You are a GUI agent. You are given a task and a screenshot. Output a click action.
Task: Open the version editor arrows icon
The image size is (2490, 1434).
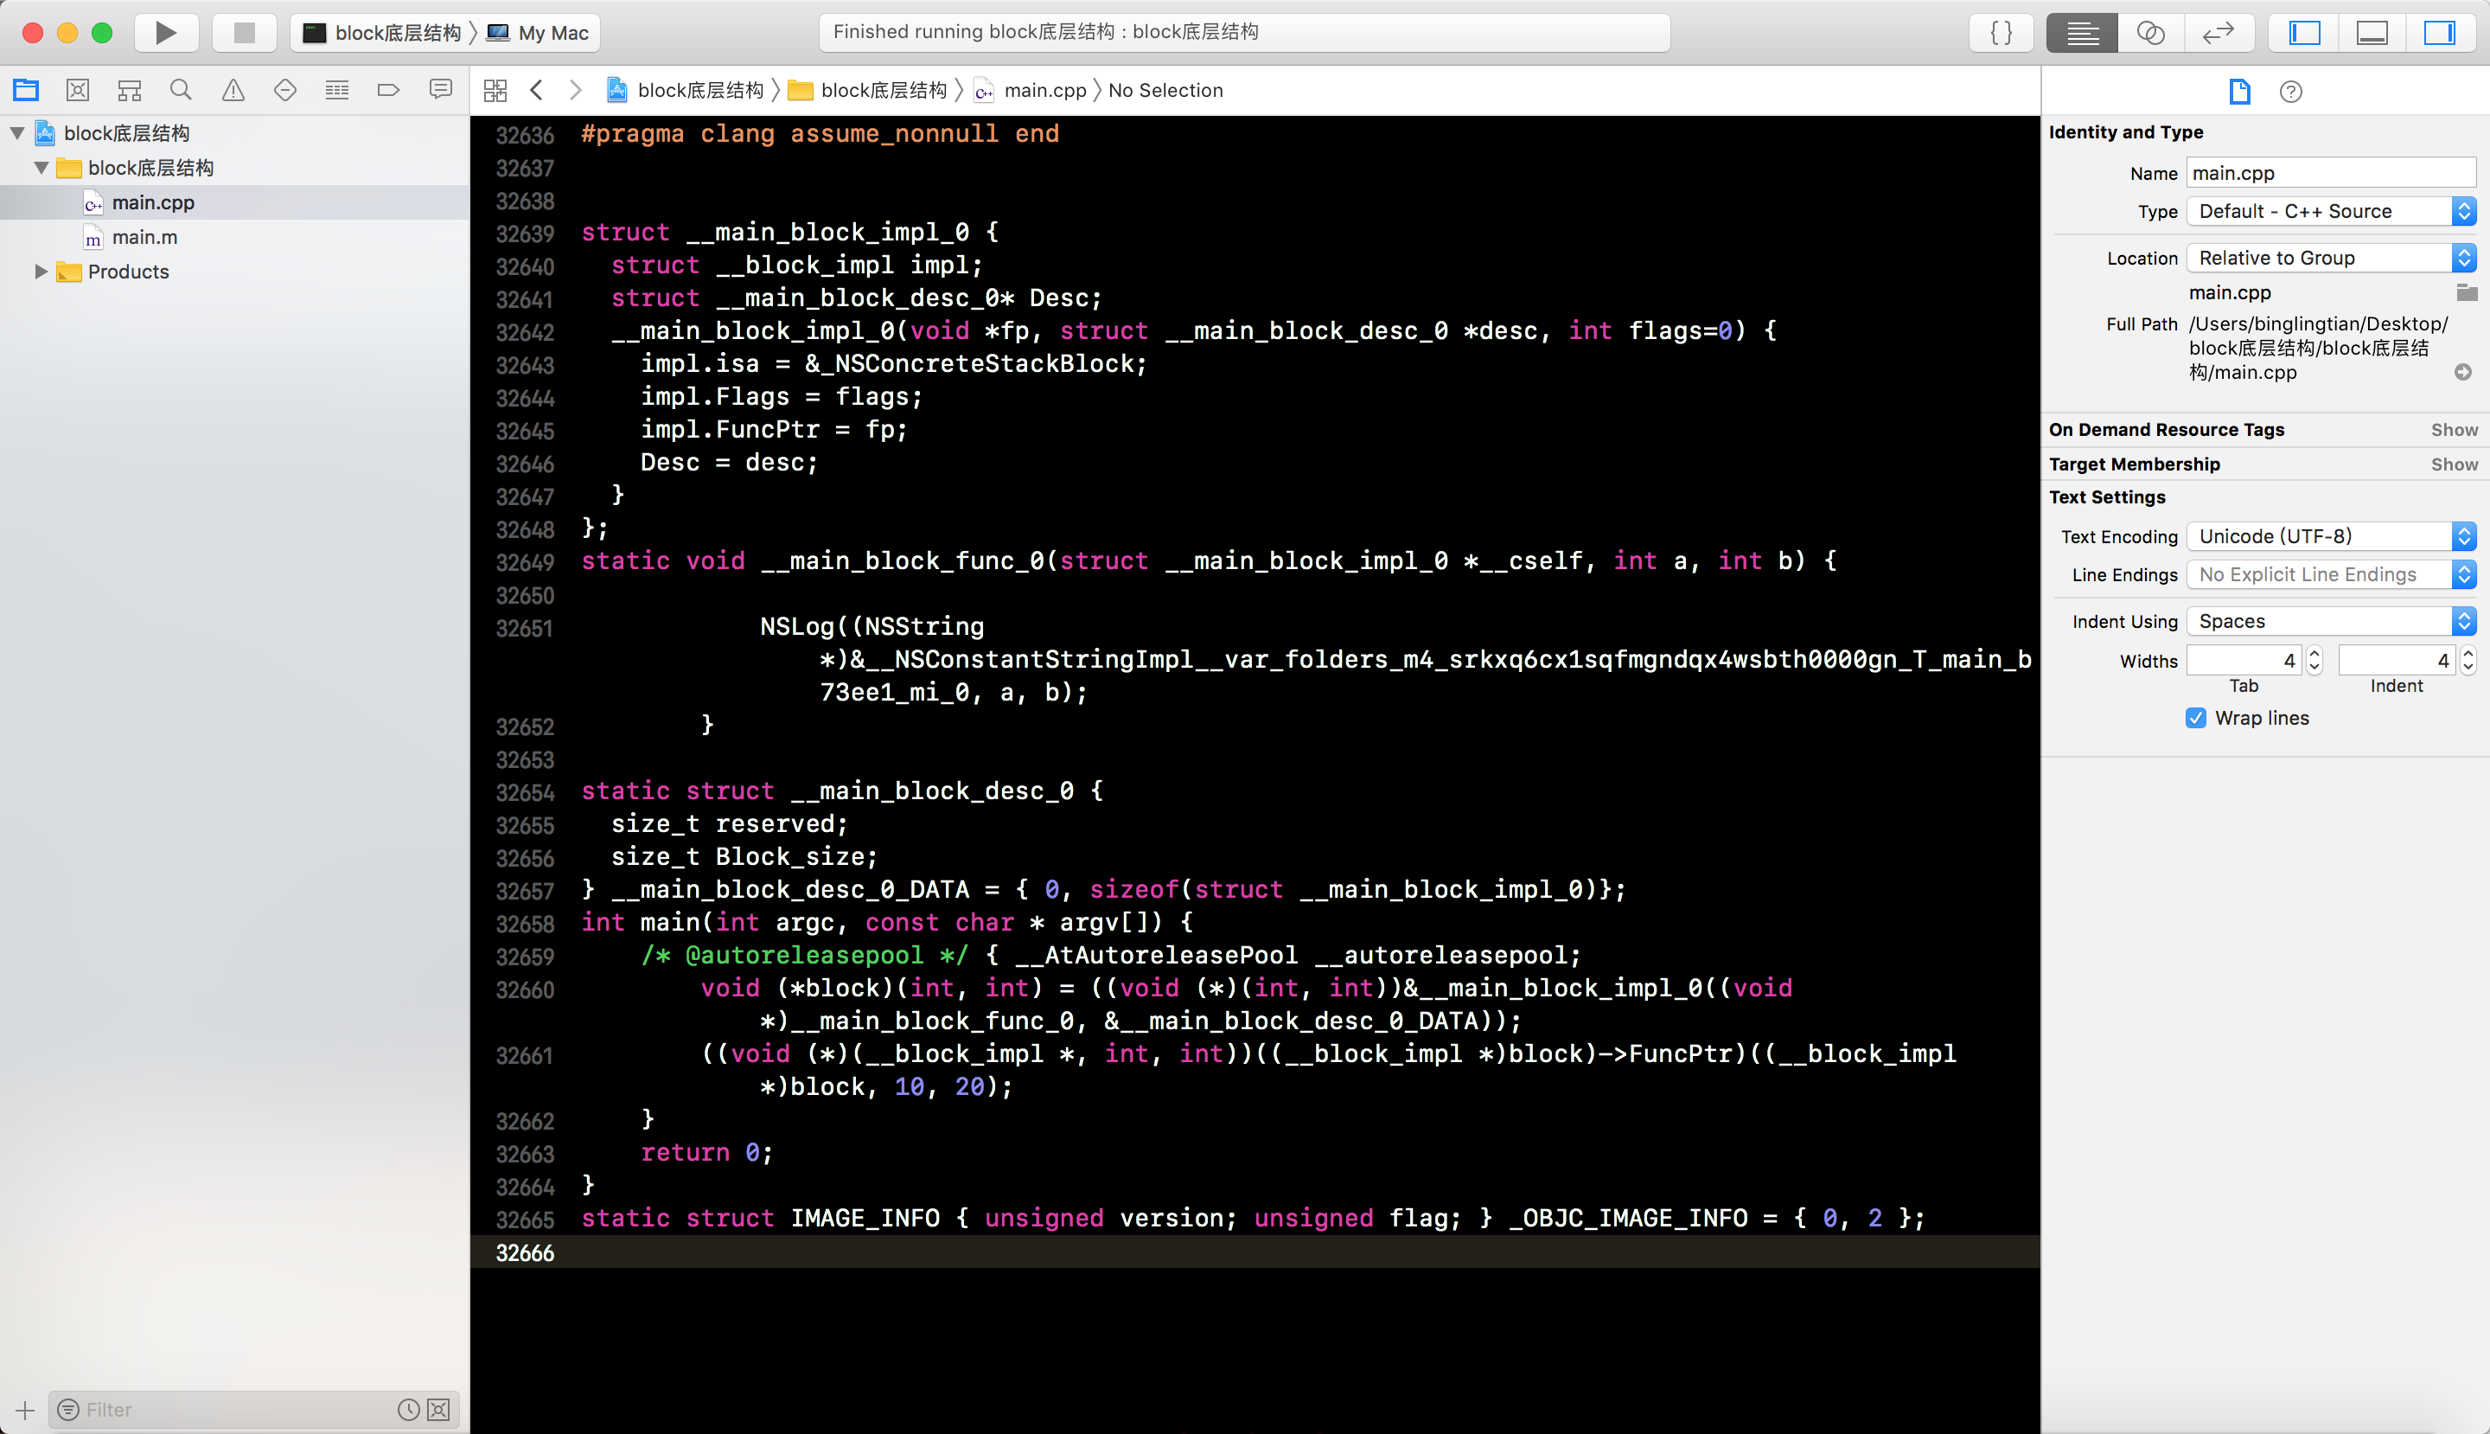coord(2219,33)
